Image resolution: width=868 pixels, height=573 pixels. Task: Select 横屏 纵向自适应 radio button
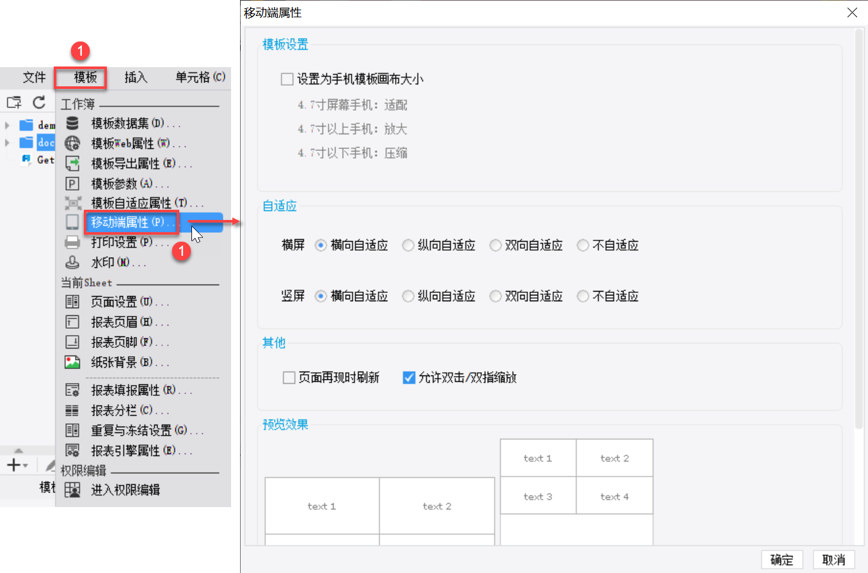408,245
